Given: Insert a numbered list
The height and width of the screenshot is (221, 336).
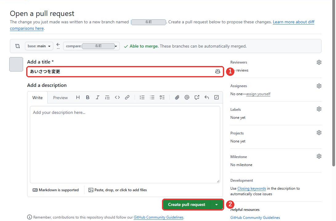Looking at the screenshot, I should [142, 97].
